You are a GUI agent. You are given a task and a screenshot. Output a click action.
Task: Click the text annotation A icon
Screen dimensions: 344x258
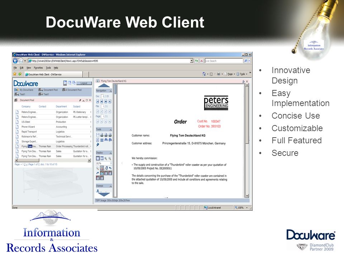[x=106, y=168]
